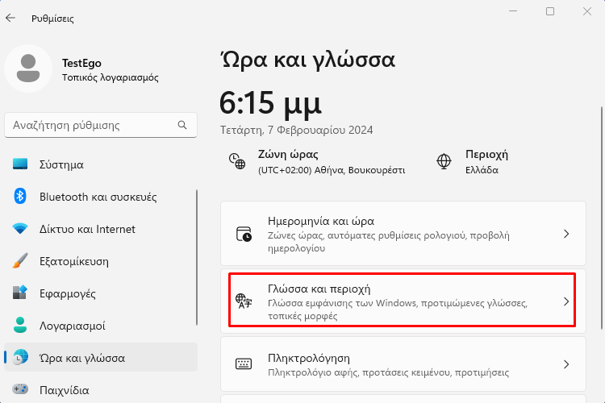Open the TestEgo user avatar

tap(28, 69)
